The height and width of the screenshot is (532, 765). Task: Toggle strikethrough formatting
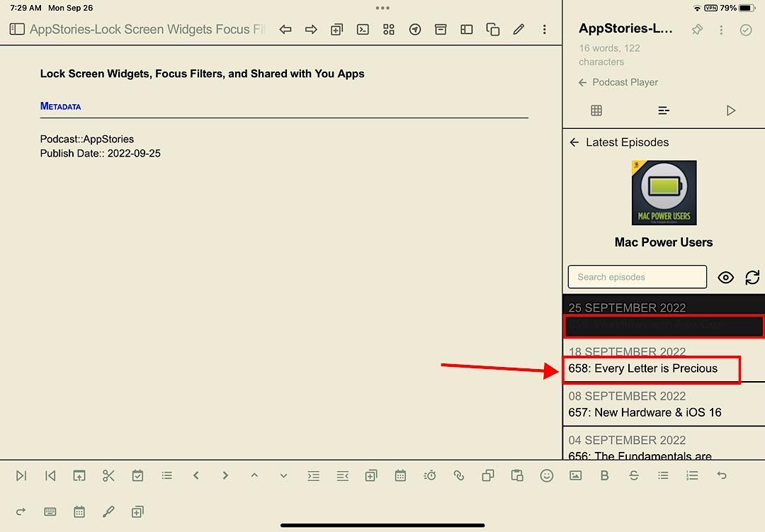(634, 475)
